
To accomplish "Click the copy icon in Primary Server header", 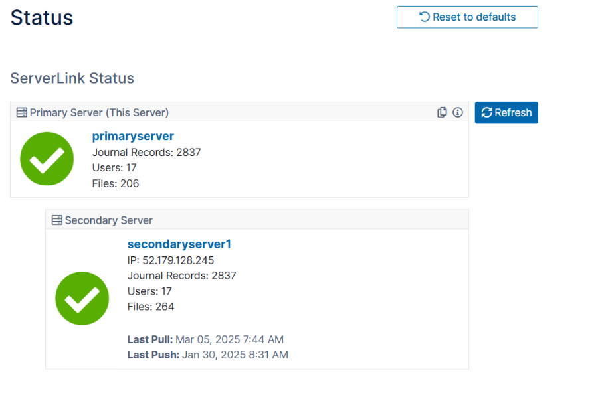I will pyautogui.click(x=442, y=112).
